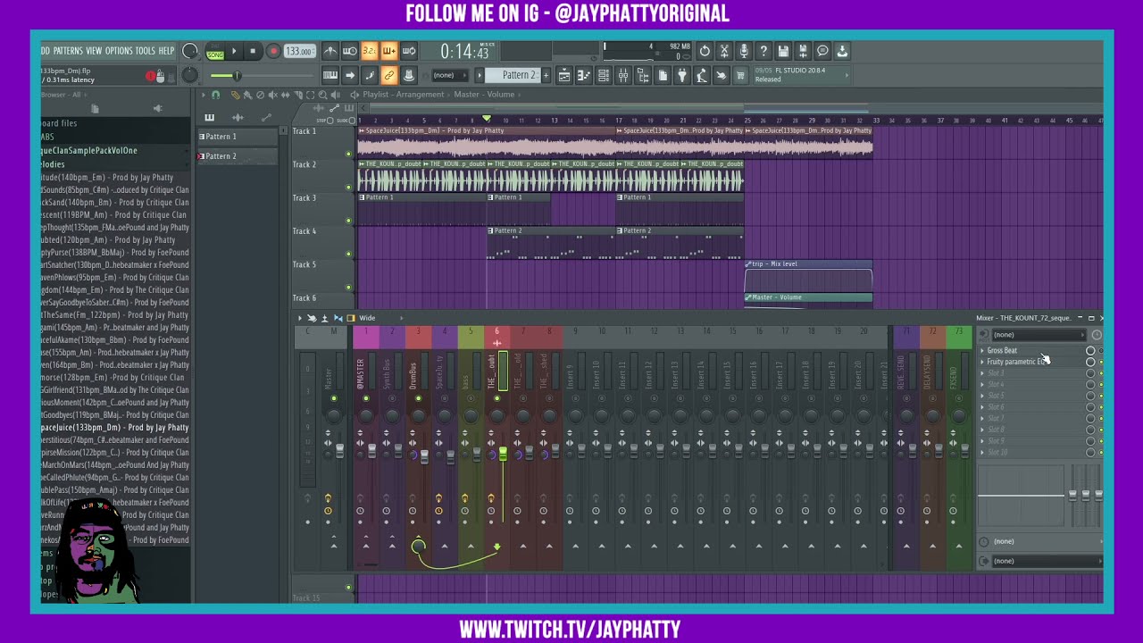Click the tempo field showing 133.000
The width and height of the screenshot is (1143, 643).
coord(300,52)
